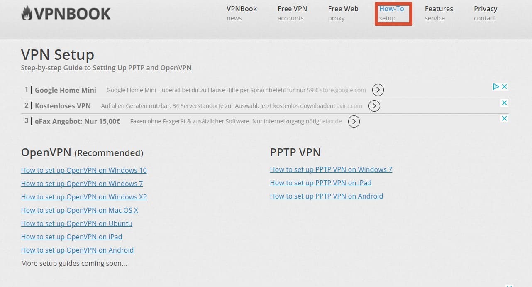Click the VPNBook flame logo
The image size is (532, 287).
(66, 14)
